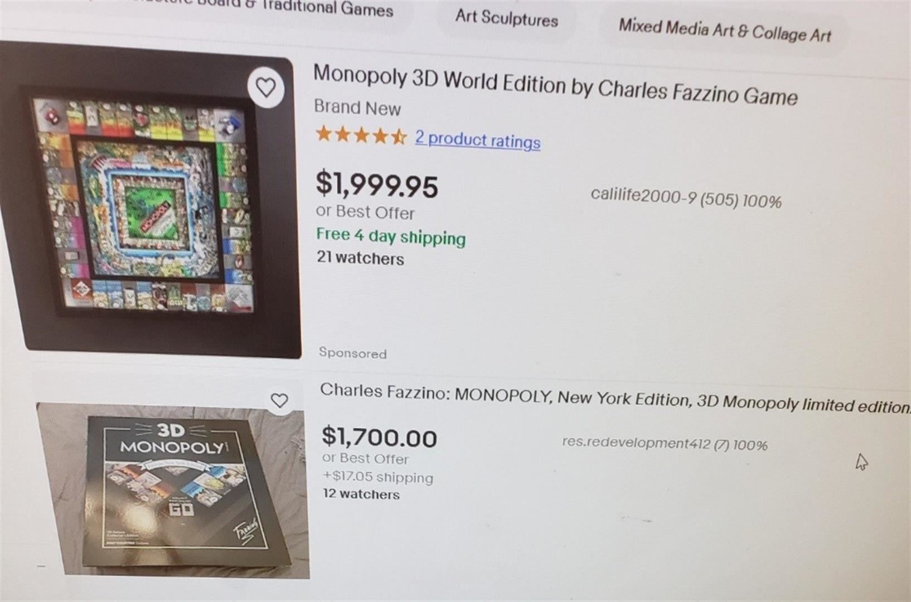Click the Free 4 day shipping text
The width and height of the screenshot is (911, 602).
click(391, 236)
